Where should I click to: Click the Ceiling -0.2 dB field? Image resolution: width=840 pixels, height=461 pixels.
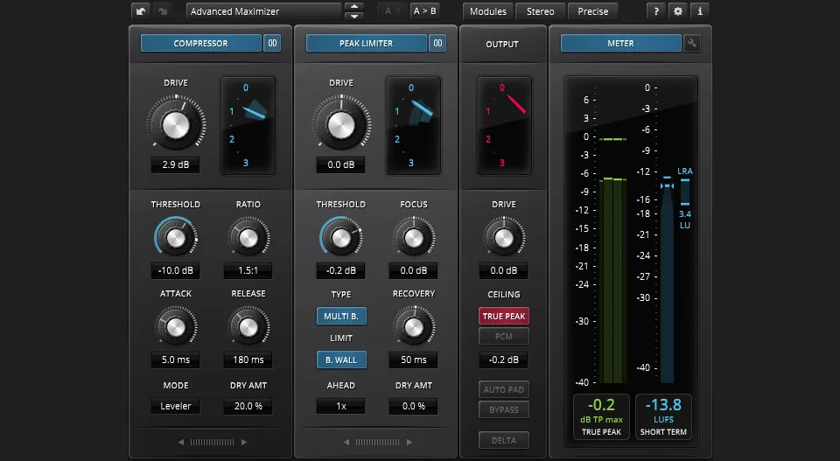click(504, 360)
